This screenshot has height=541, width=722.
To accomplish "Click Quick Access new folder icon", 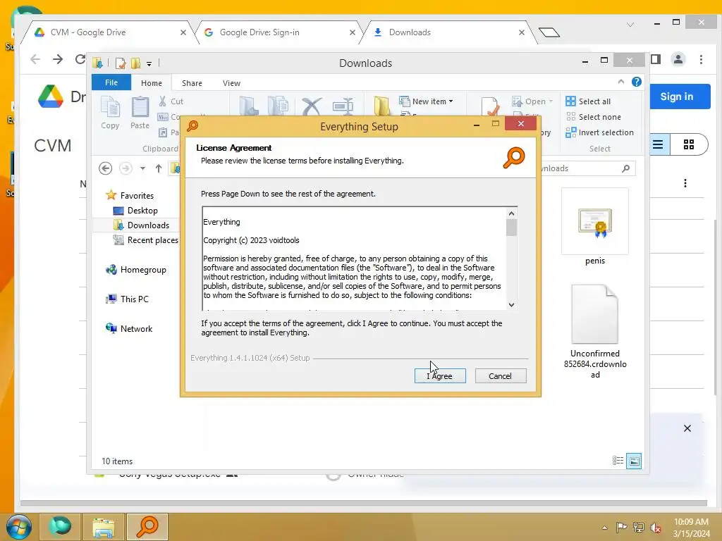I will click(x=136, y=63).
